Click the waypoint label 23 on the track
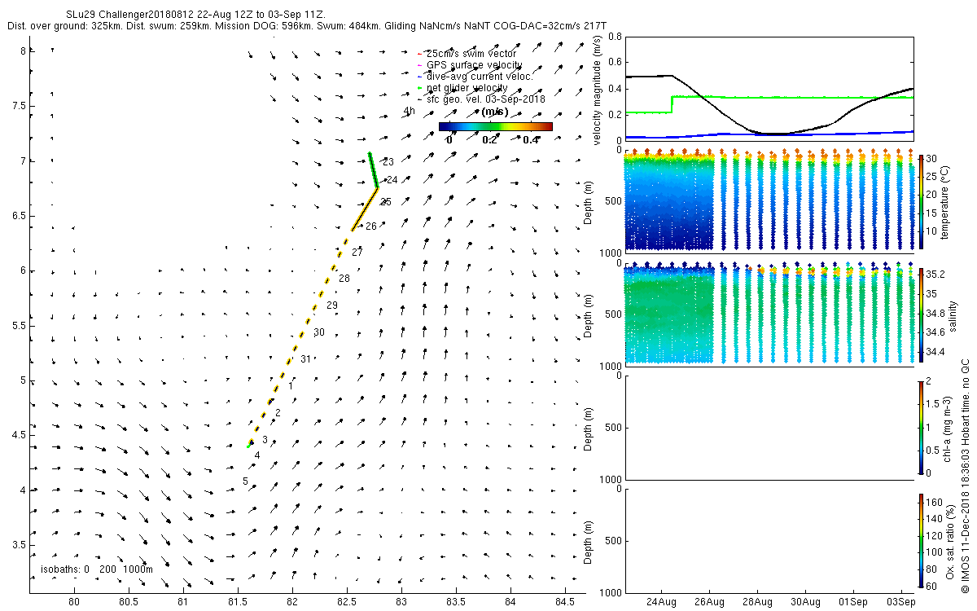Screen dimensions: 977x611 click(388, 162)
